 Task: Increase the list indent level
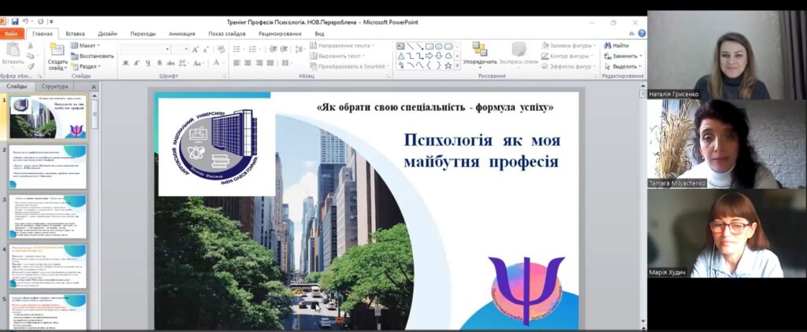tap(284, 50)
